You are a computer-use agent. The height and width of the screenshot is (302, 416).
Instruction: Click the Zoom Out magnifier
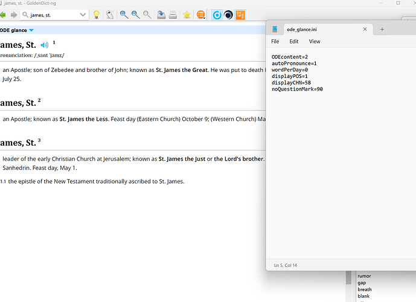(x=136, y=15)
